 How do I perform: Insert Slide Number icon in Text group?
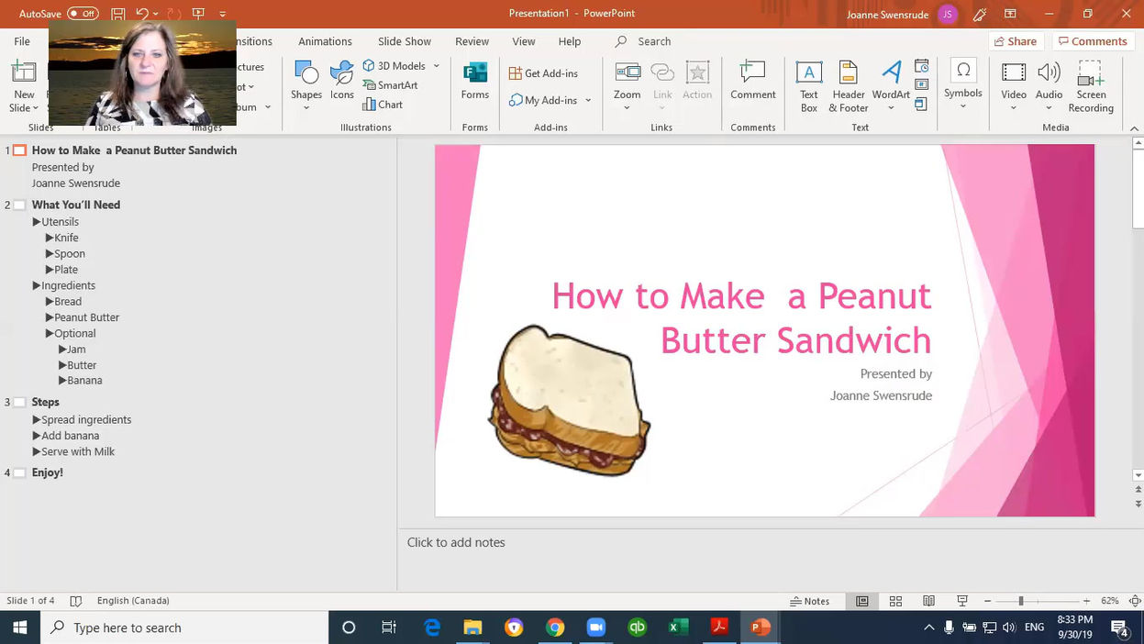[922, 85]
